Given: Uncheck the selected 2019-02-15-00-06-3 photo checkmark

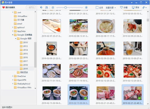Looking at the screenshot, I should point(85,98).
